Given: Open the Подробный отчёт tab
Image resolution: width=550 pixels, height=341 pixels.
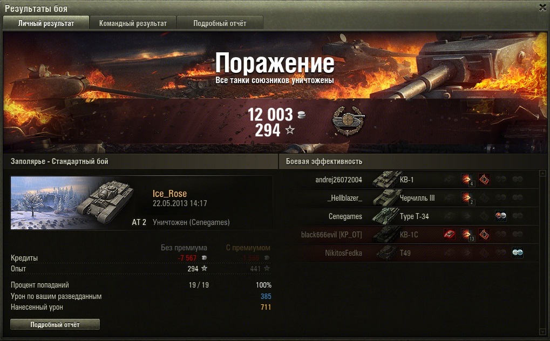Looking at the screenshot, I should pos(220,23).
